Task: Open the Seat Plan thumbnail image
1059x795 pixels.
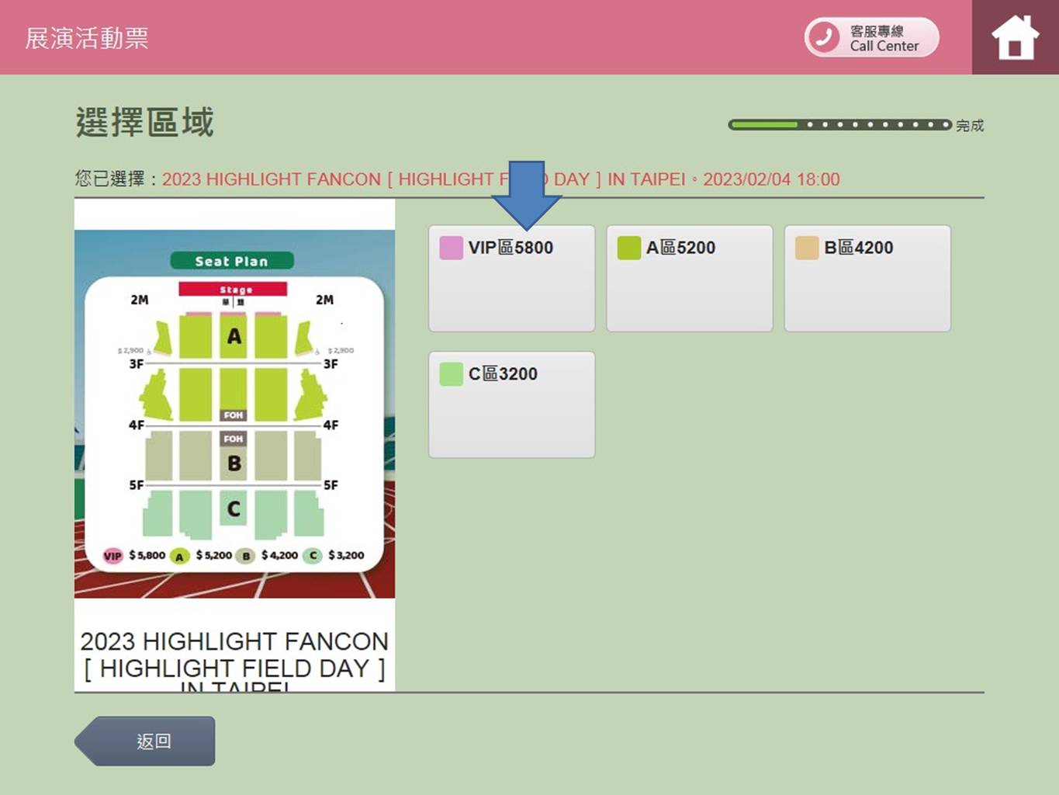Action: (234, 414)
